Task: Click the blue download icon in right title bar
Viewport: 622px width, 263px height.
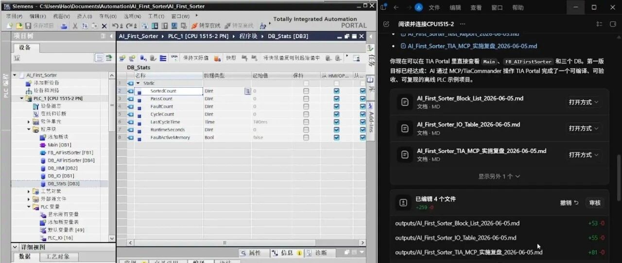Action: tap(419, 7)
